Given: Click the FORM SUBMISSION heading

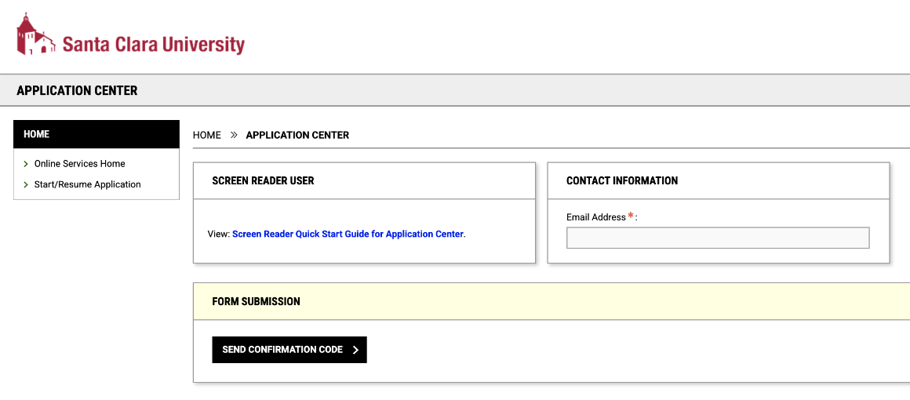Looking at the screenshot, I should point(256,302).
